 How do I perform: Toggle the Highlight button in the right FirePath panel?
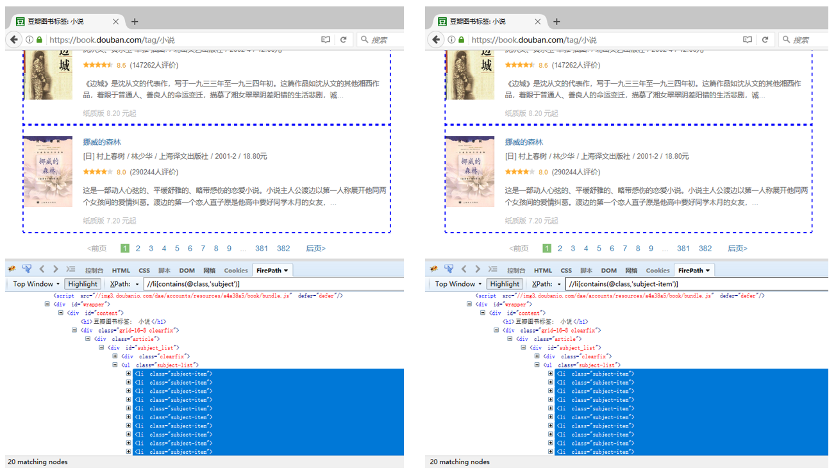coord(505,284)
